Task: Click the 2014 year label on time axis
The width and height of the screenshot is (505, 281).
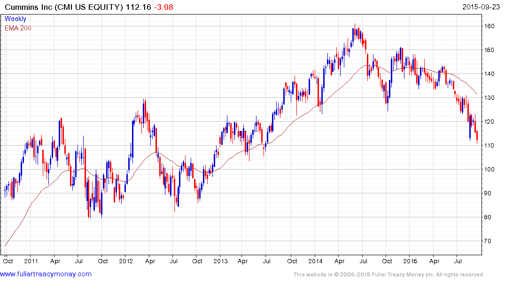Action: click(x=315, y=261)
